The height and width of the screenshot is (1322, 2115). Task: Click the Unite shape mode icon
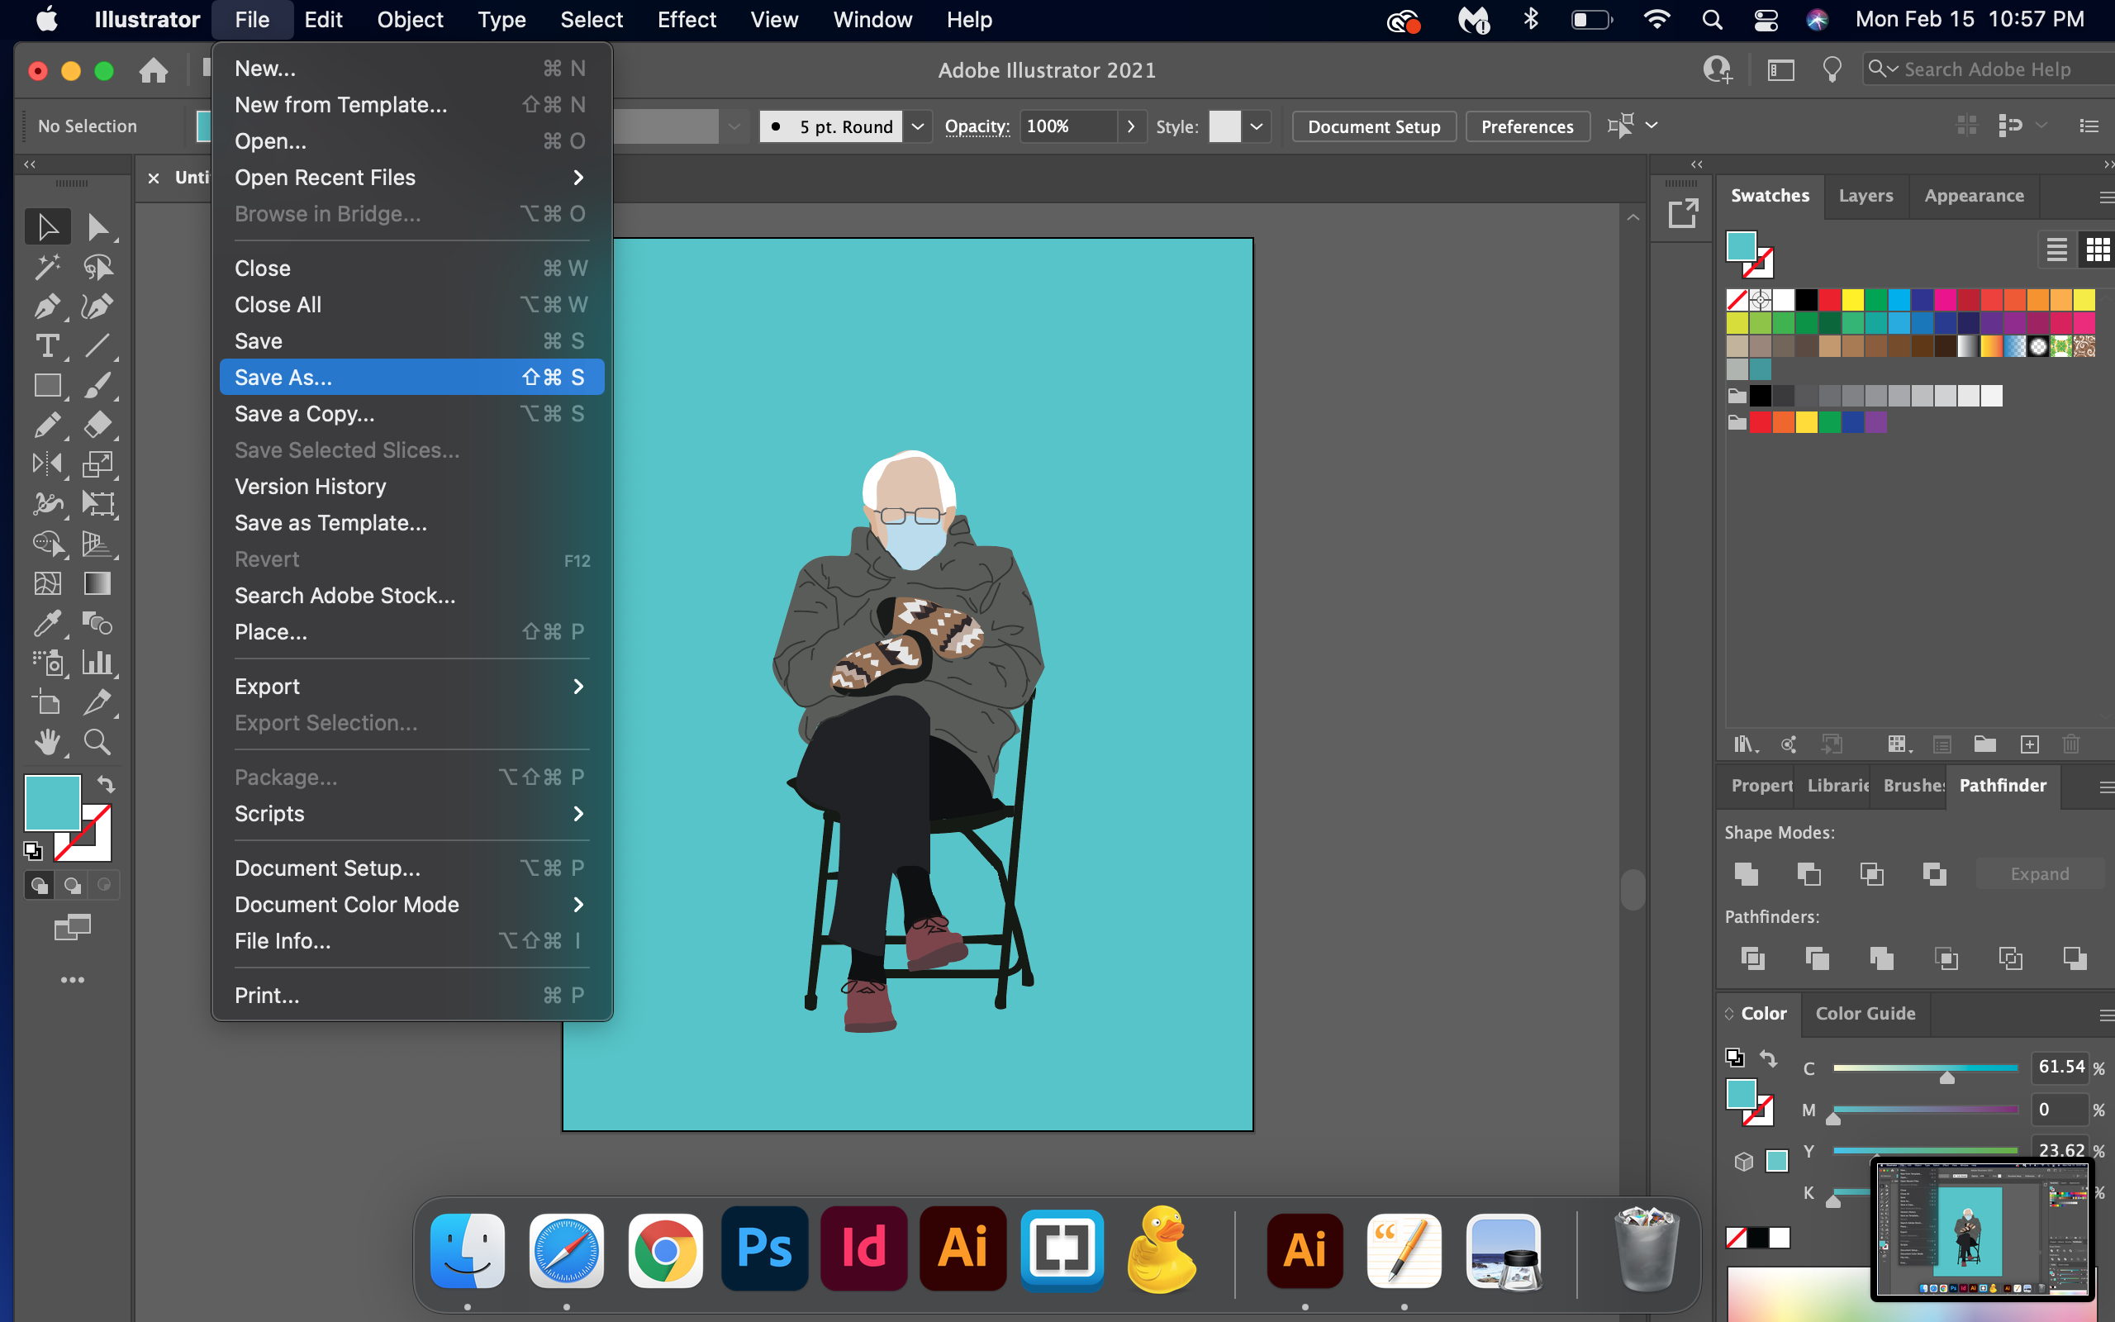tap(1747, 873)
